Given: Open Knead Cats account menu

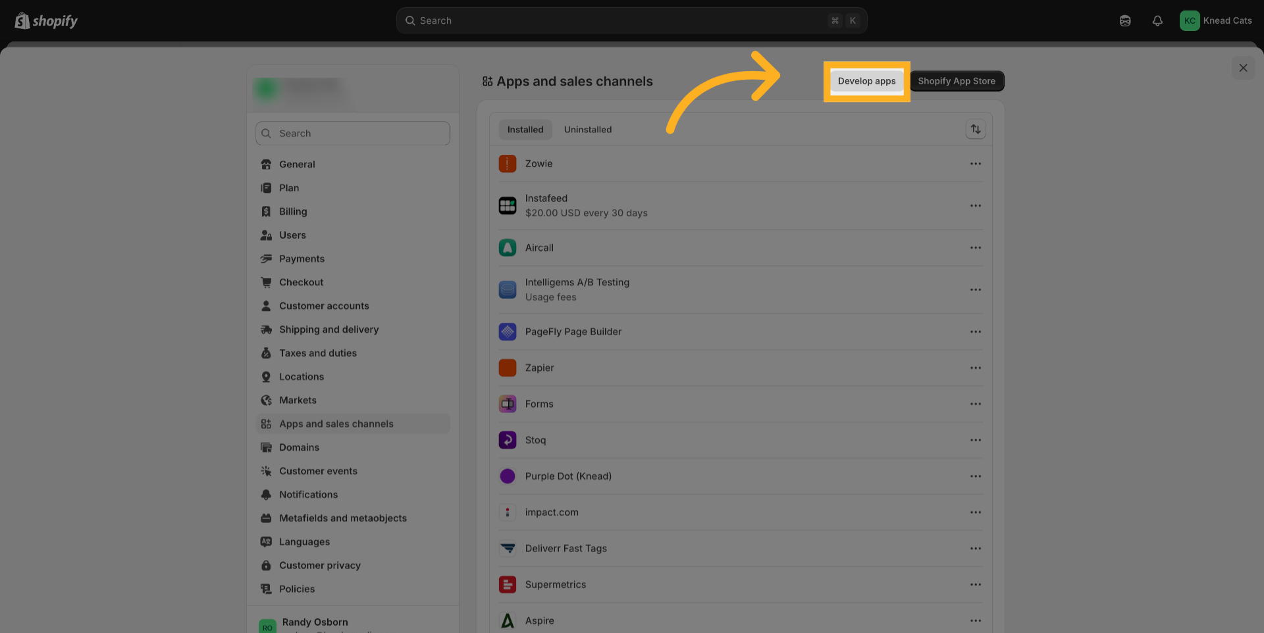Looking at the screenshot, I should click(x=1215, y=21).
